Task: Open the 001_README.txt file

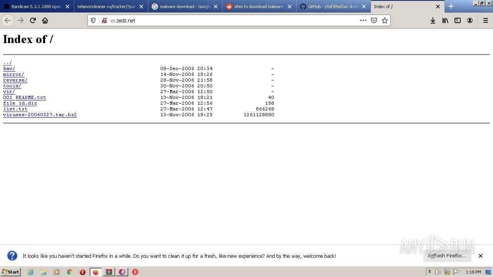Action: [24, 97]
